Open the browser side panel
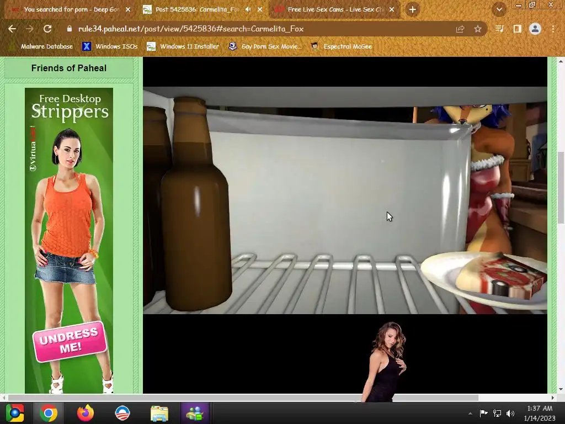Image resolution: width=565 pixels, height=424 pixels. click(x=517, y=29)
